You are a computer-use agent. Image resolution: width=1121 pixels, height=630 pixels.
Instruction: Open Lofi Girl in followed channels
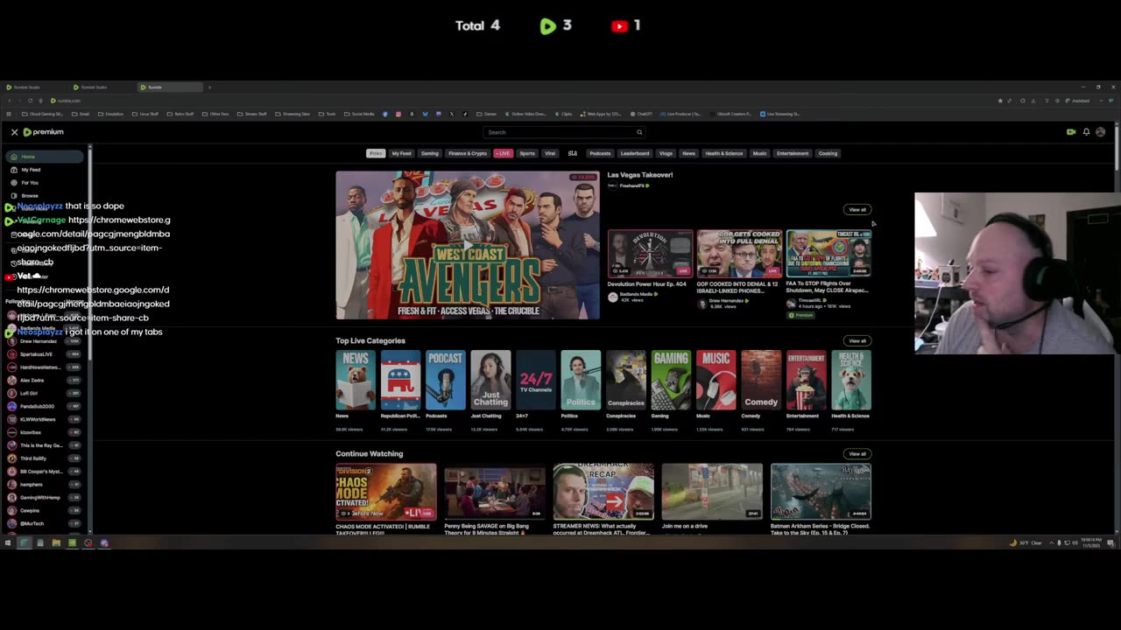pos(44,394)
